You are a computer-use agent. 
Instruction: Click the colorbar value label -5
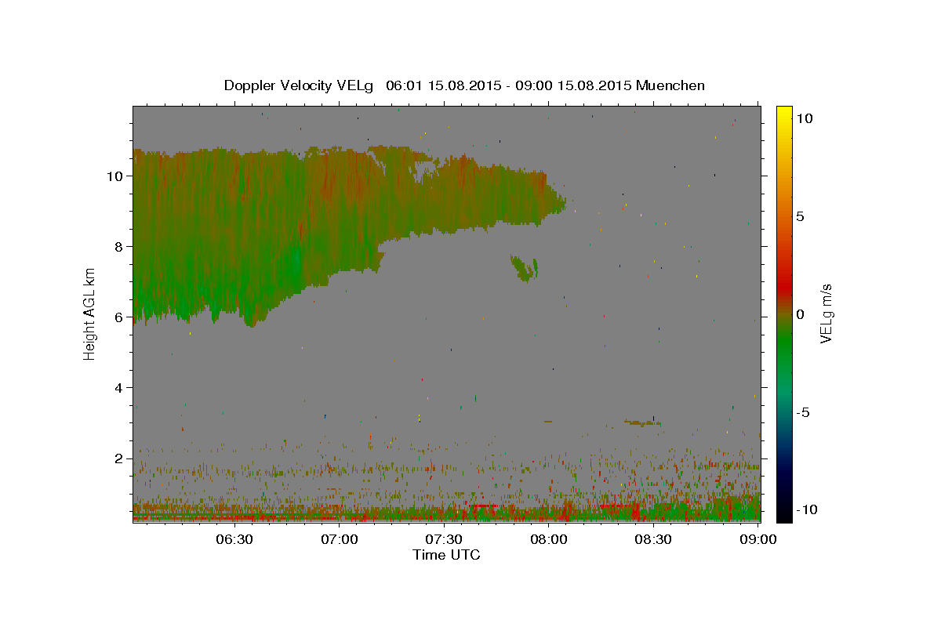pos(803,412)
